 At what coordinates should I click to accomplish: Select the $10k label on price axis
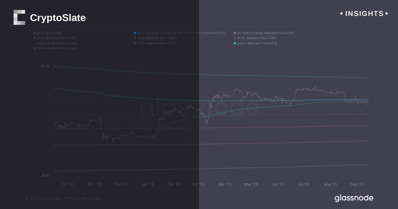click(45, 175)
